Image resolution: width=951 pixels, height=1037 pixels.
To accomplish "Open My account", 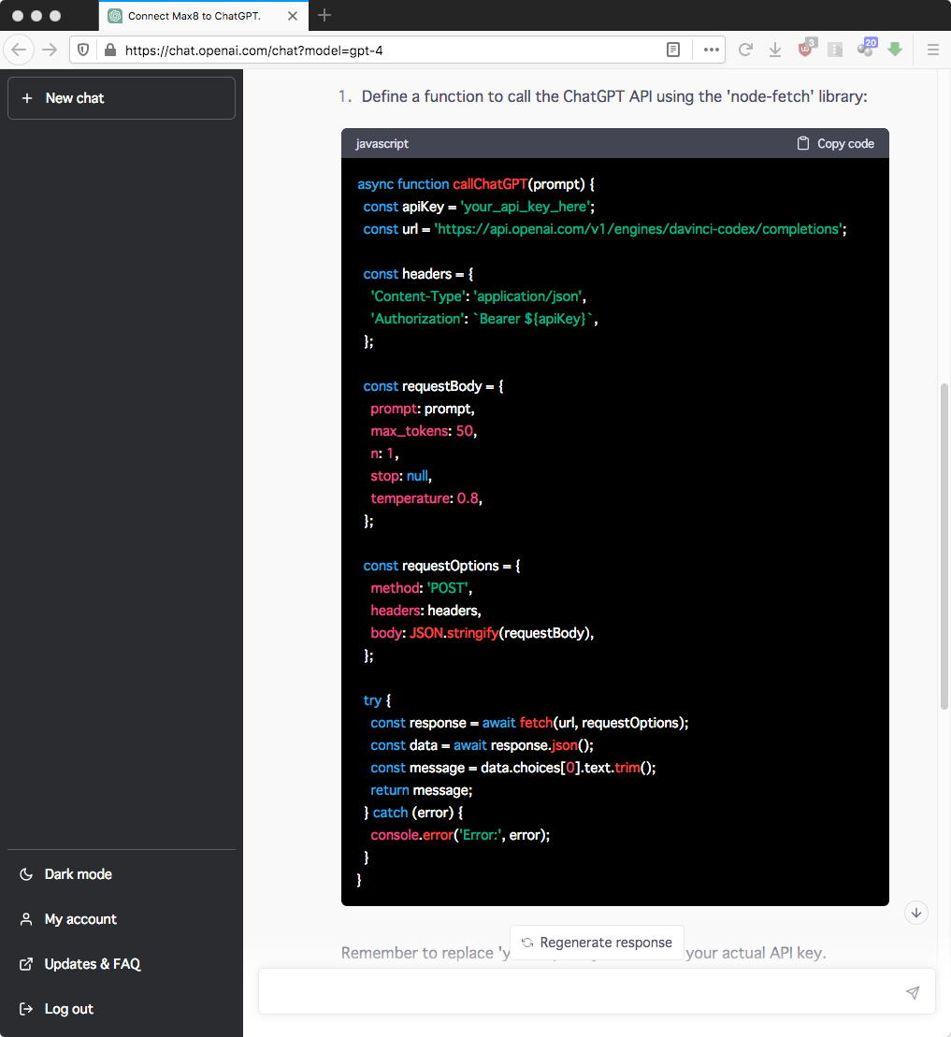I will [x=80, y=919].
